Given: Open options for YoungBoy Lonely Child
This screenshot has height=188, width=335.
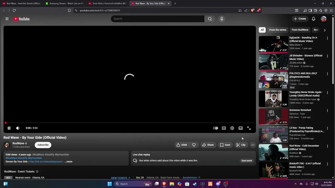Looking at the screenshot, I should tap(327, 93).
